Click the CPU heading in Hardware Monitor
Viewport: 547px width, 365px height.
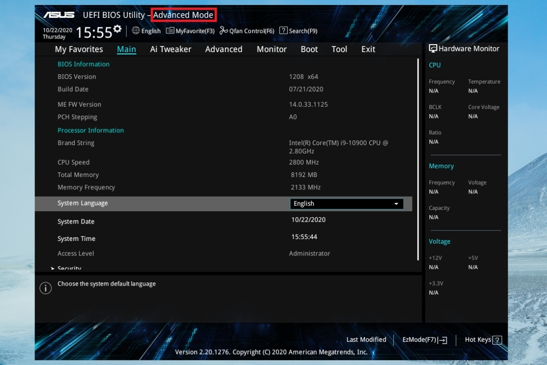[x=435, y=65]
